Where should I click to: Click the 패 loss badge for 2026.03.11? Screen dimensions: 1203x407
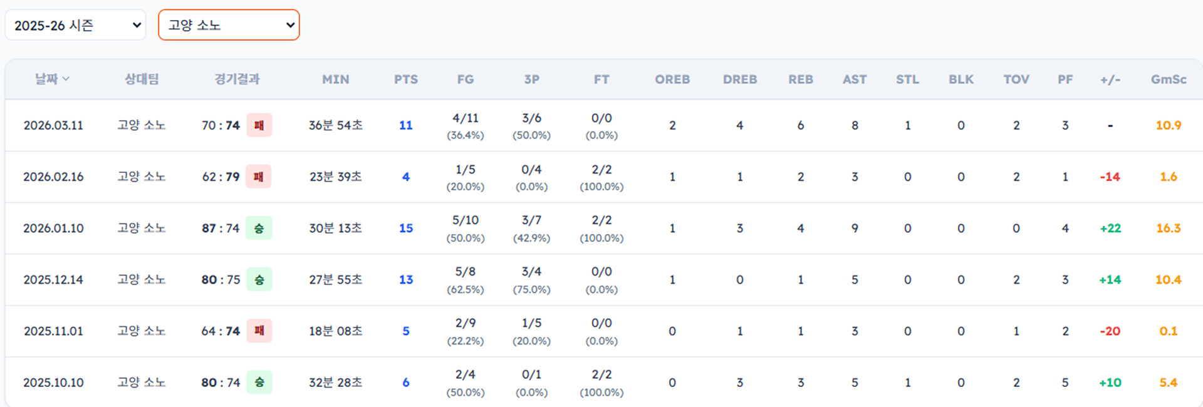(259, 125)
